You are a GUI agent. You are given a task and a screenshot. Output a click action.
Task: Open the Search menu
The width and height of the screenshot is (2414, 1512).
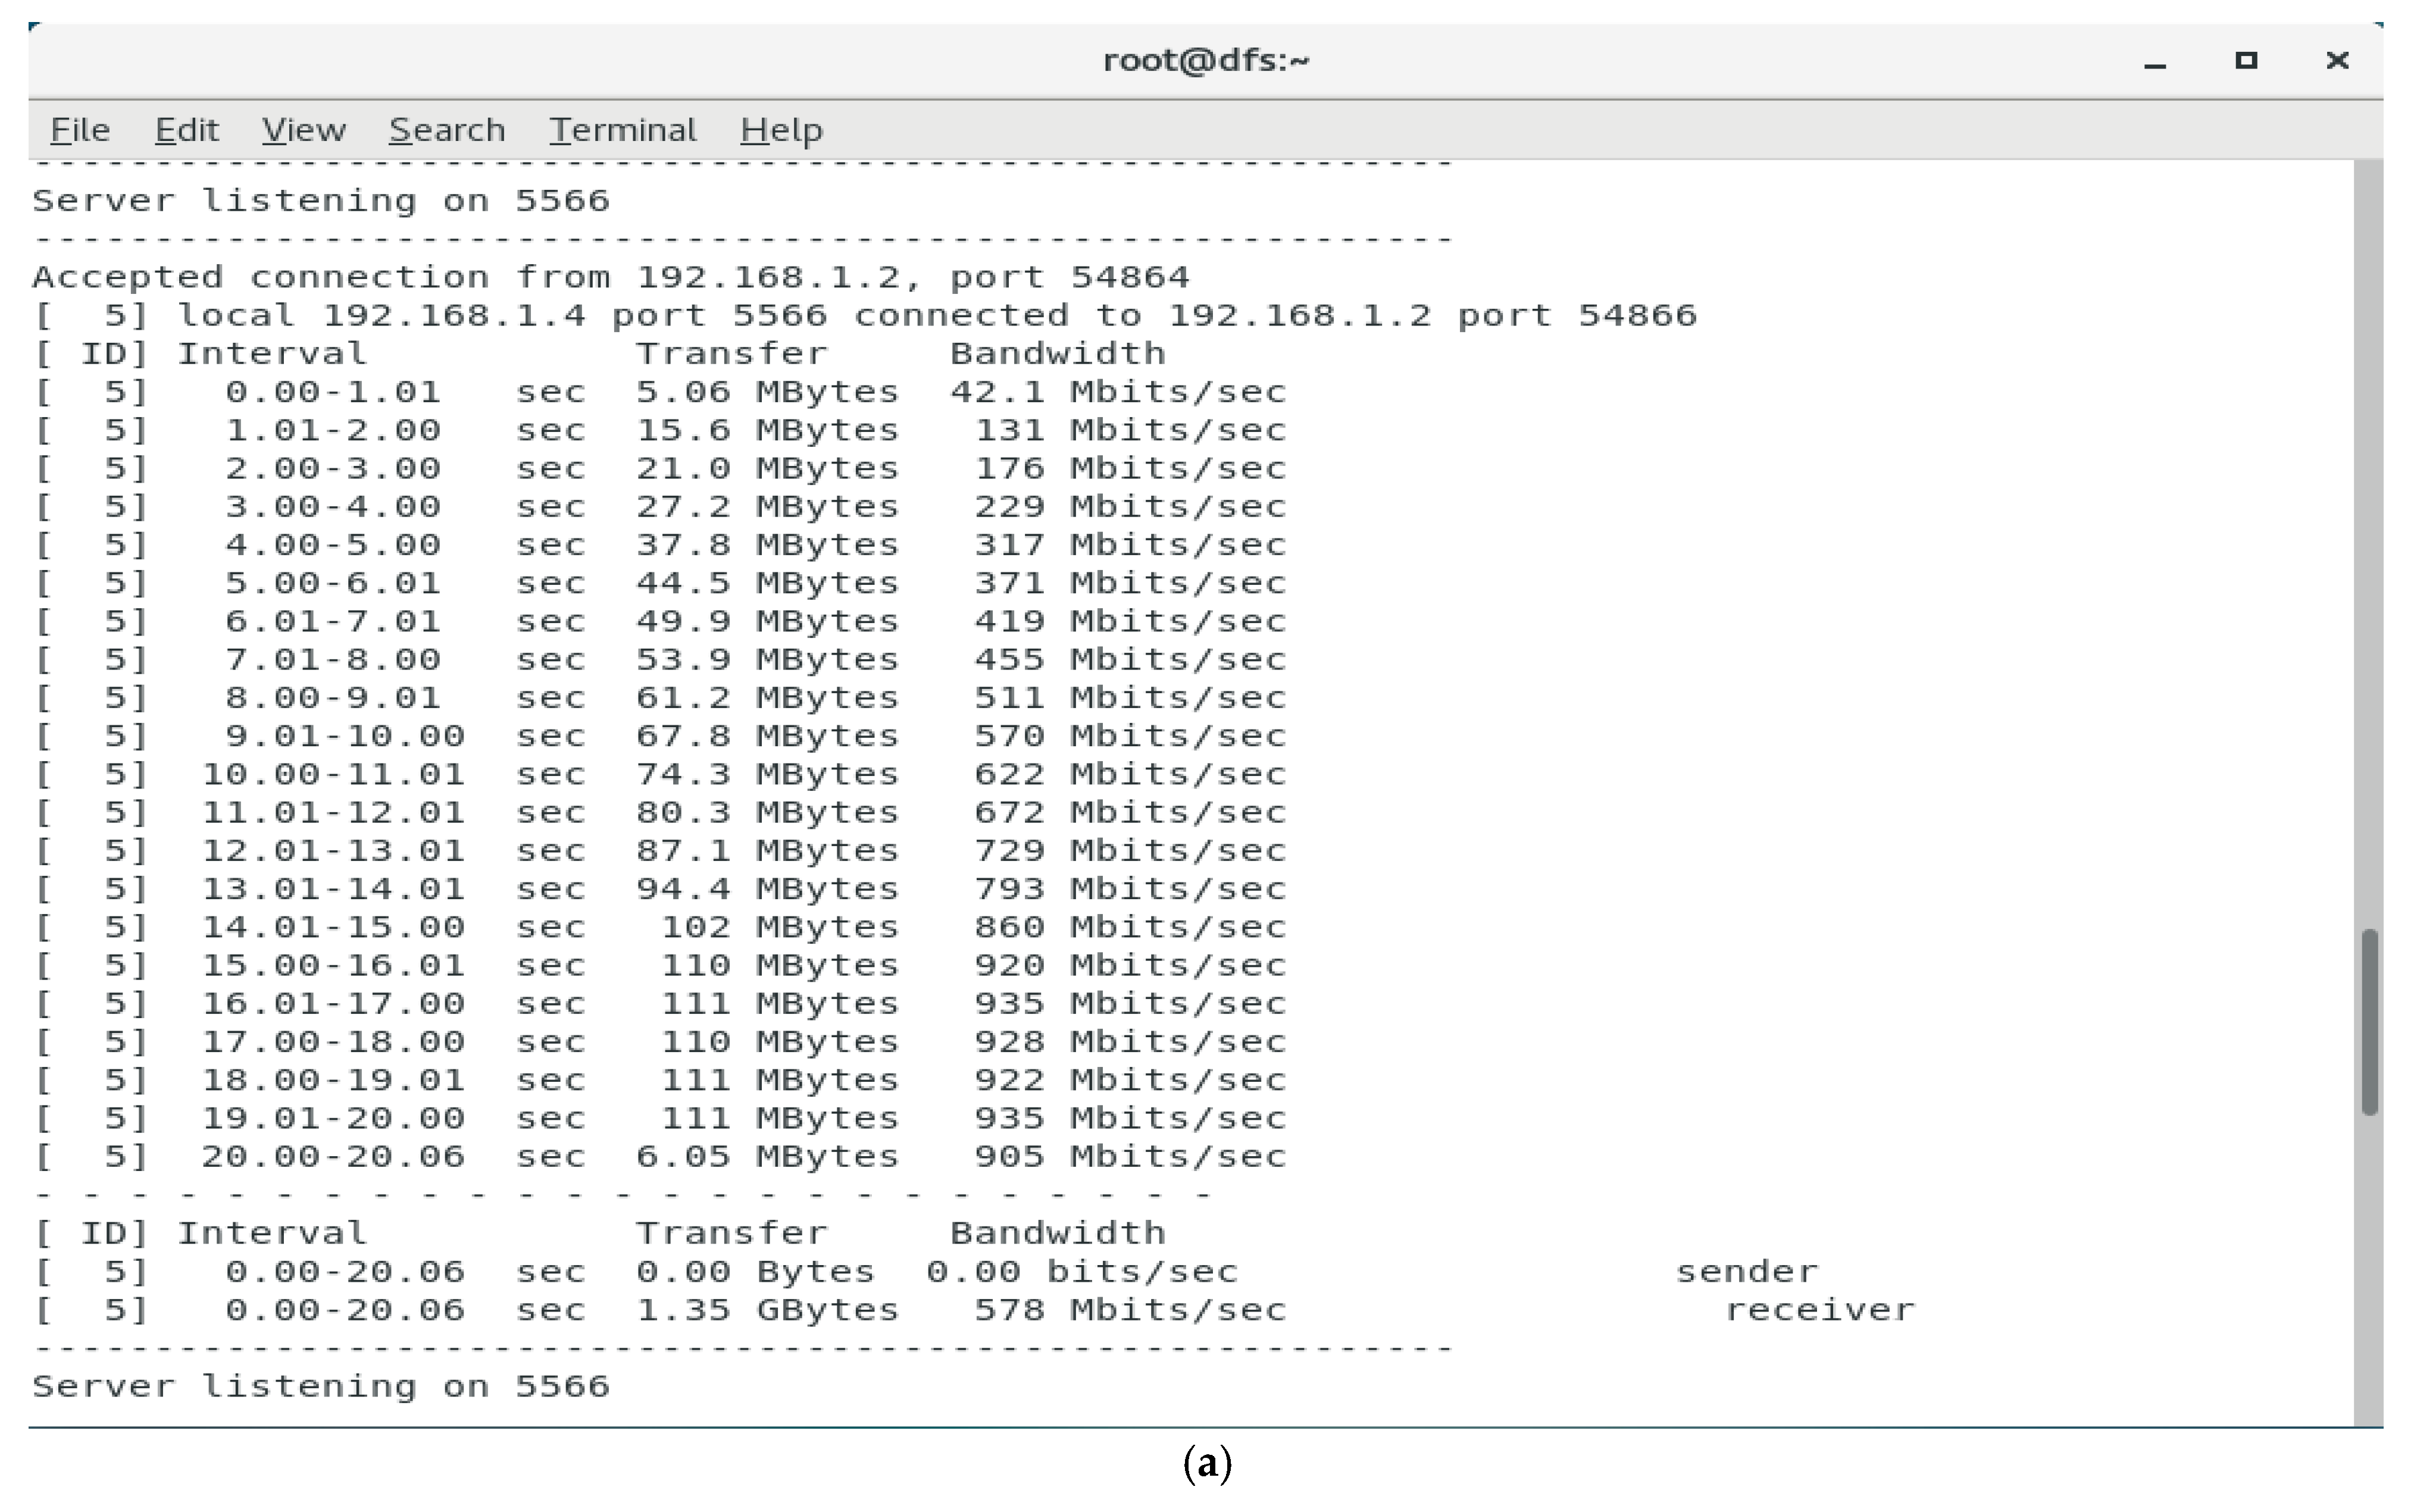pyautogui.click(x=446, y=130)
